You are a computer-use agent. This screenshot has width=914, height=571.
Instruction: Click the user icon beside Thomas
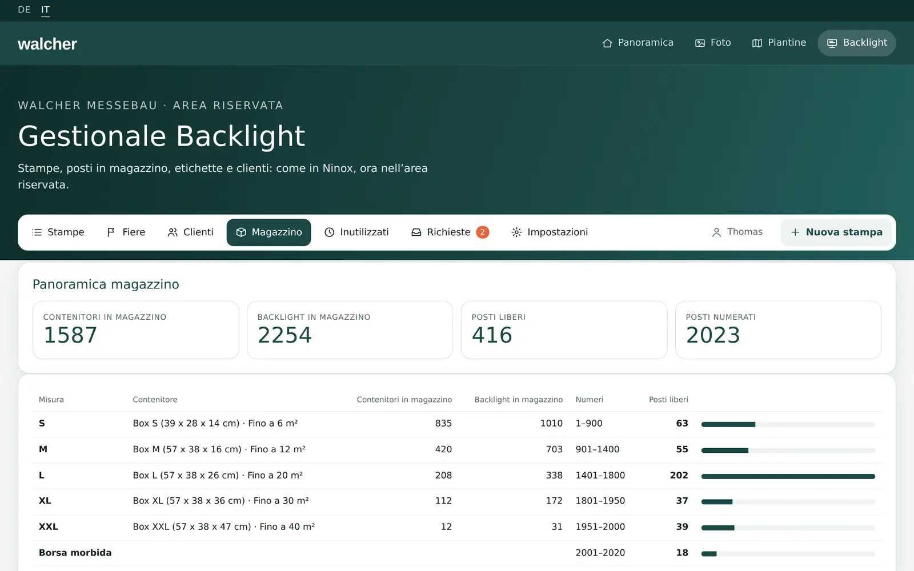pyautogui.click(x=716, y=232)
